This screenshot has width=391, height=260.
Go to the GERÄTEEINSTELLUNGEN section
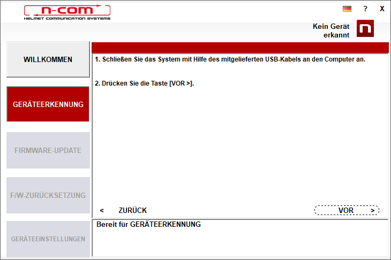[x=48, y=239]
